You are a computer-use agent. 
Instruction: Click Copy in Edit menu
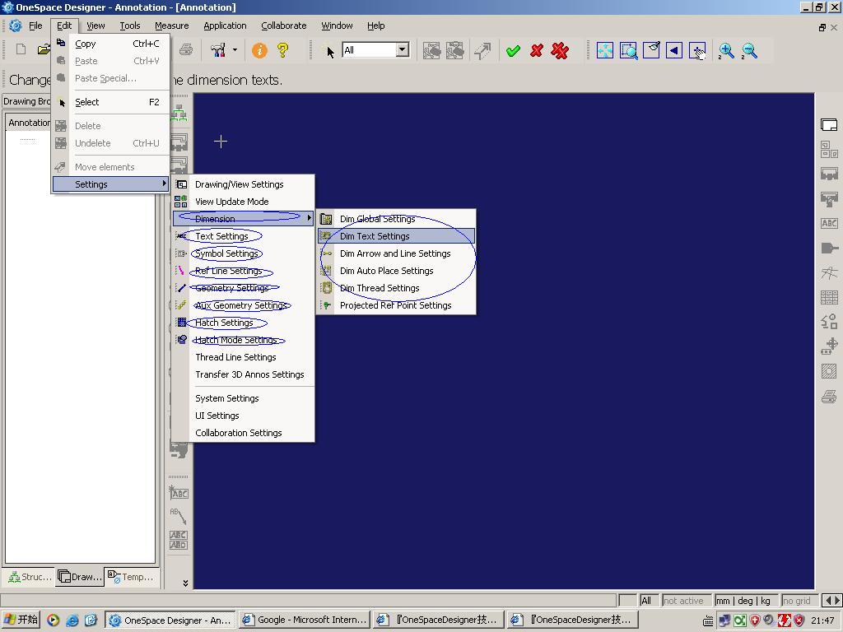110,44
